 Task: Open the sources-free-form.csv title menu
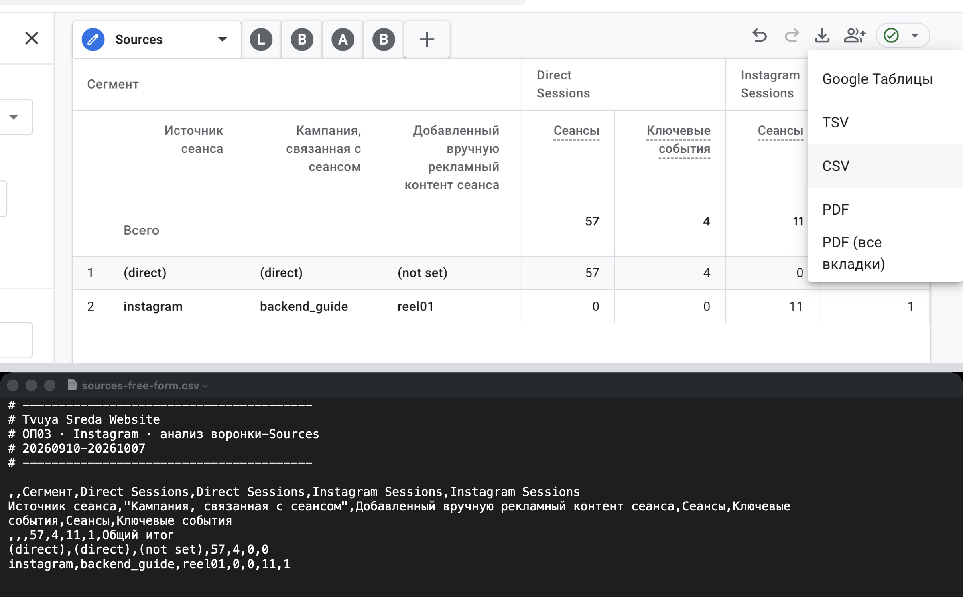coord(145,386)
